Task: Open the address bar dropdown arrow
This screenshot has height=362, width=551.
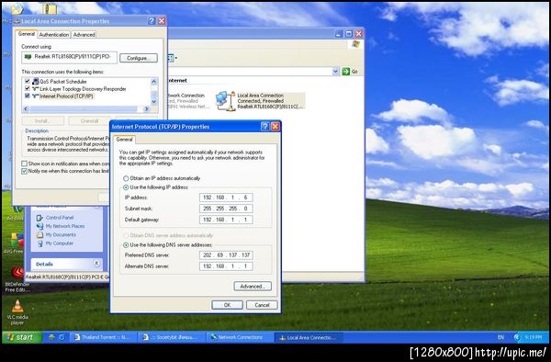Action: click(335, 72)
